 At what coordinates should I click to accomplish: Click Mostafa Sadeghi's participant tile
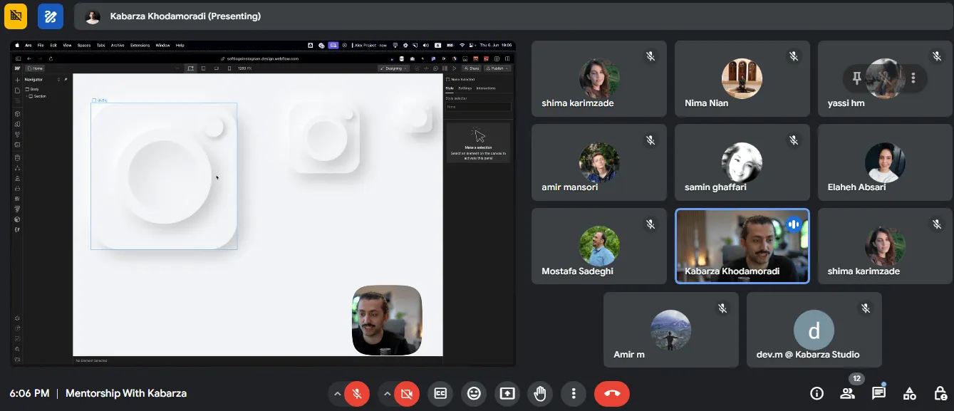click(599, 246)
